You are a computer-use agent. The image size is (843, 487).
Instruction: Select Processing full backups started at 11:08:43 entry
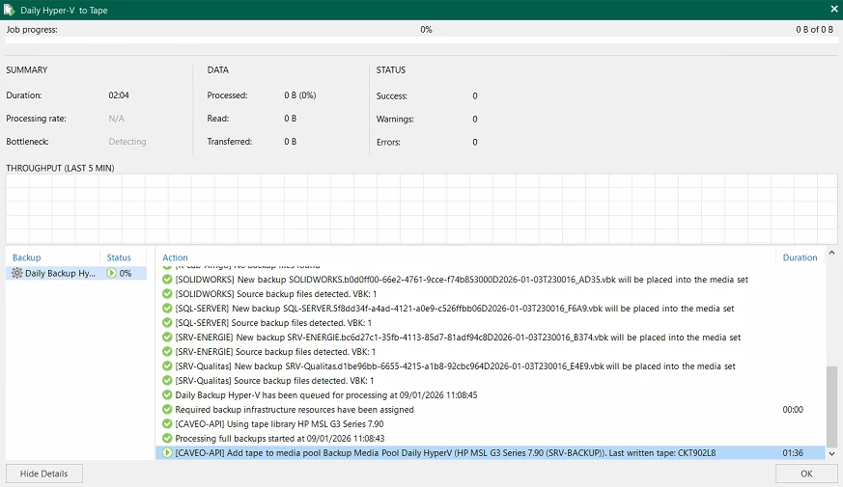click(491, 439)
